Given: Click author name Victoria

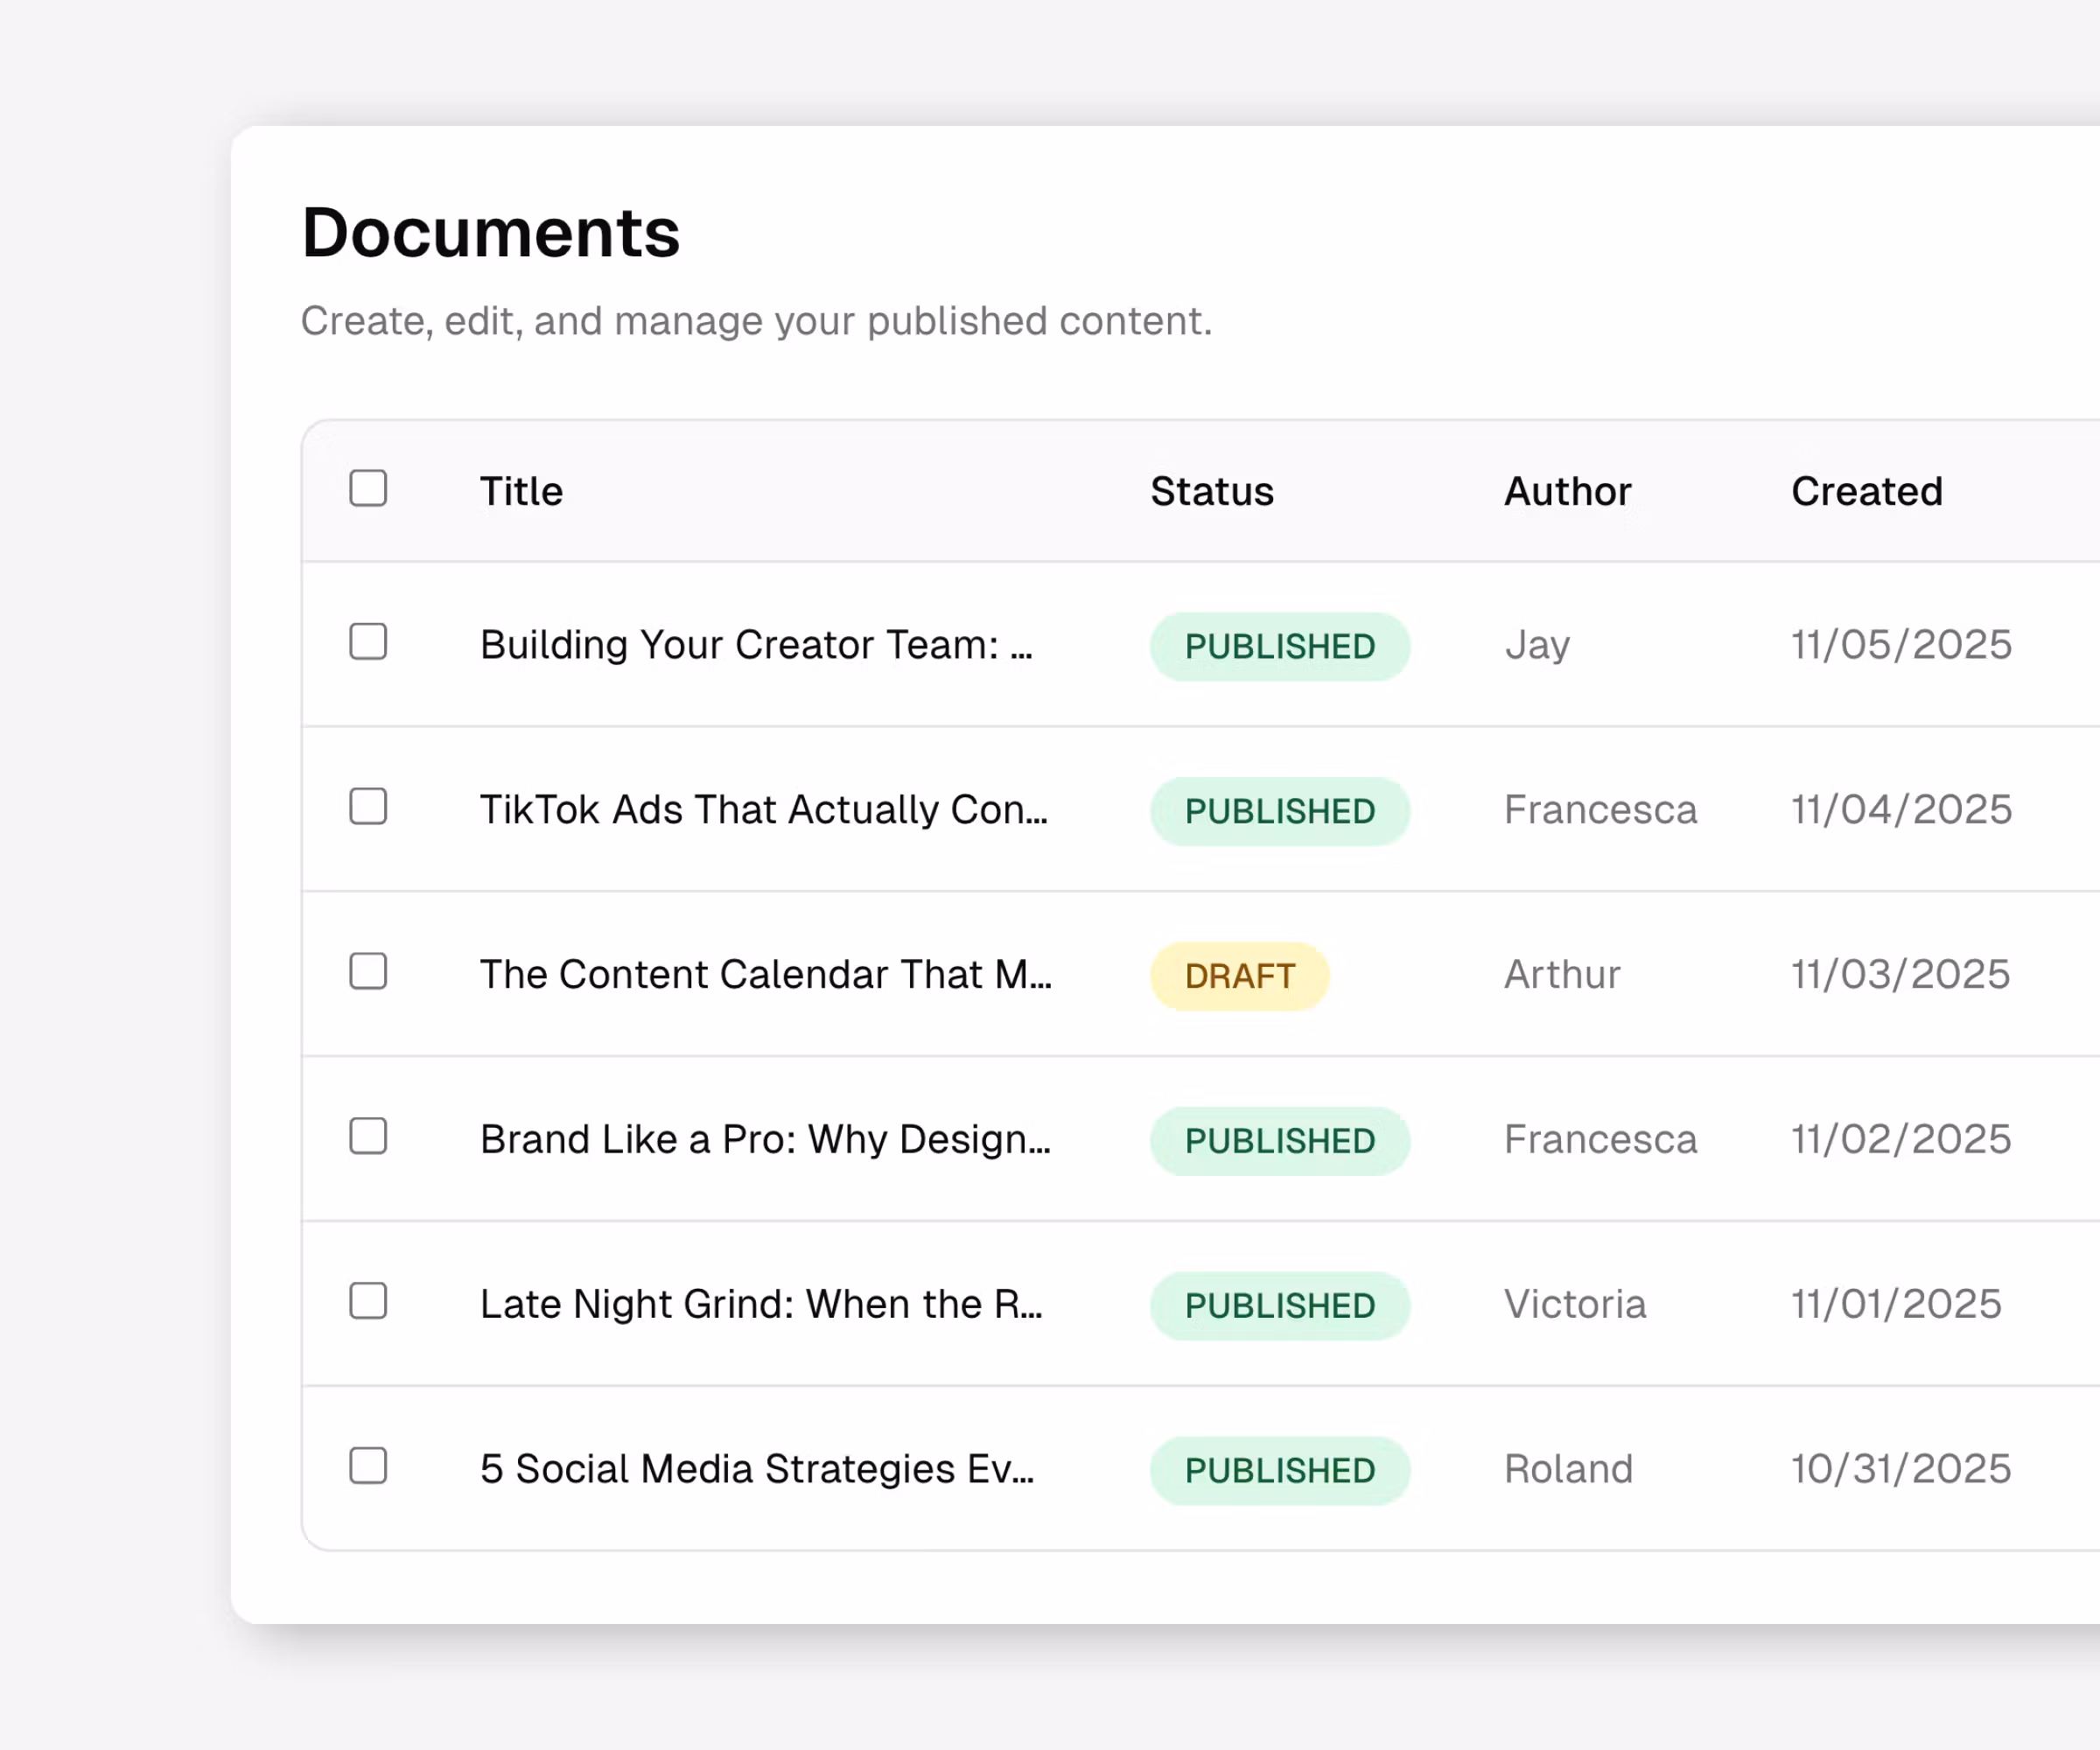Looking at the screenshot, I should 1574,1305.
